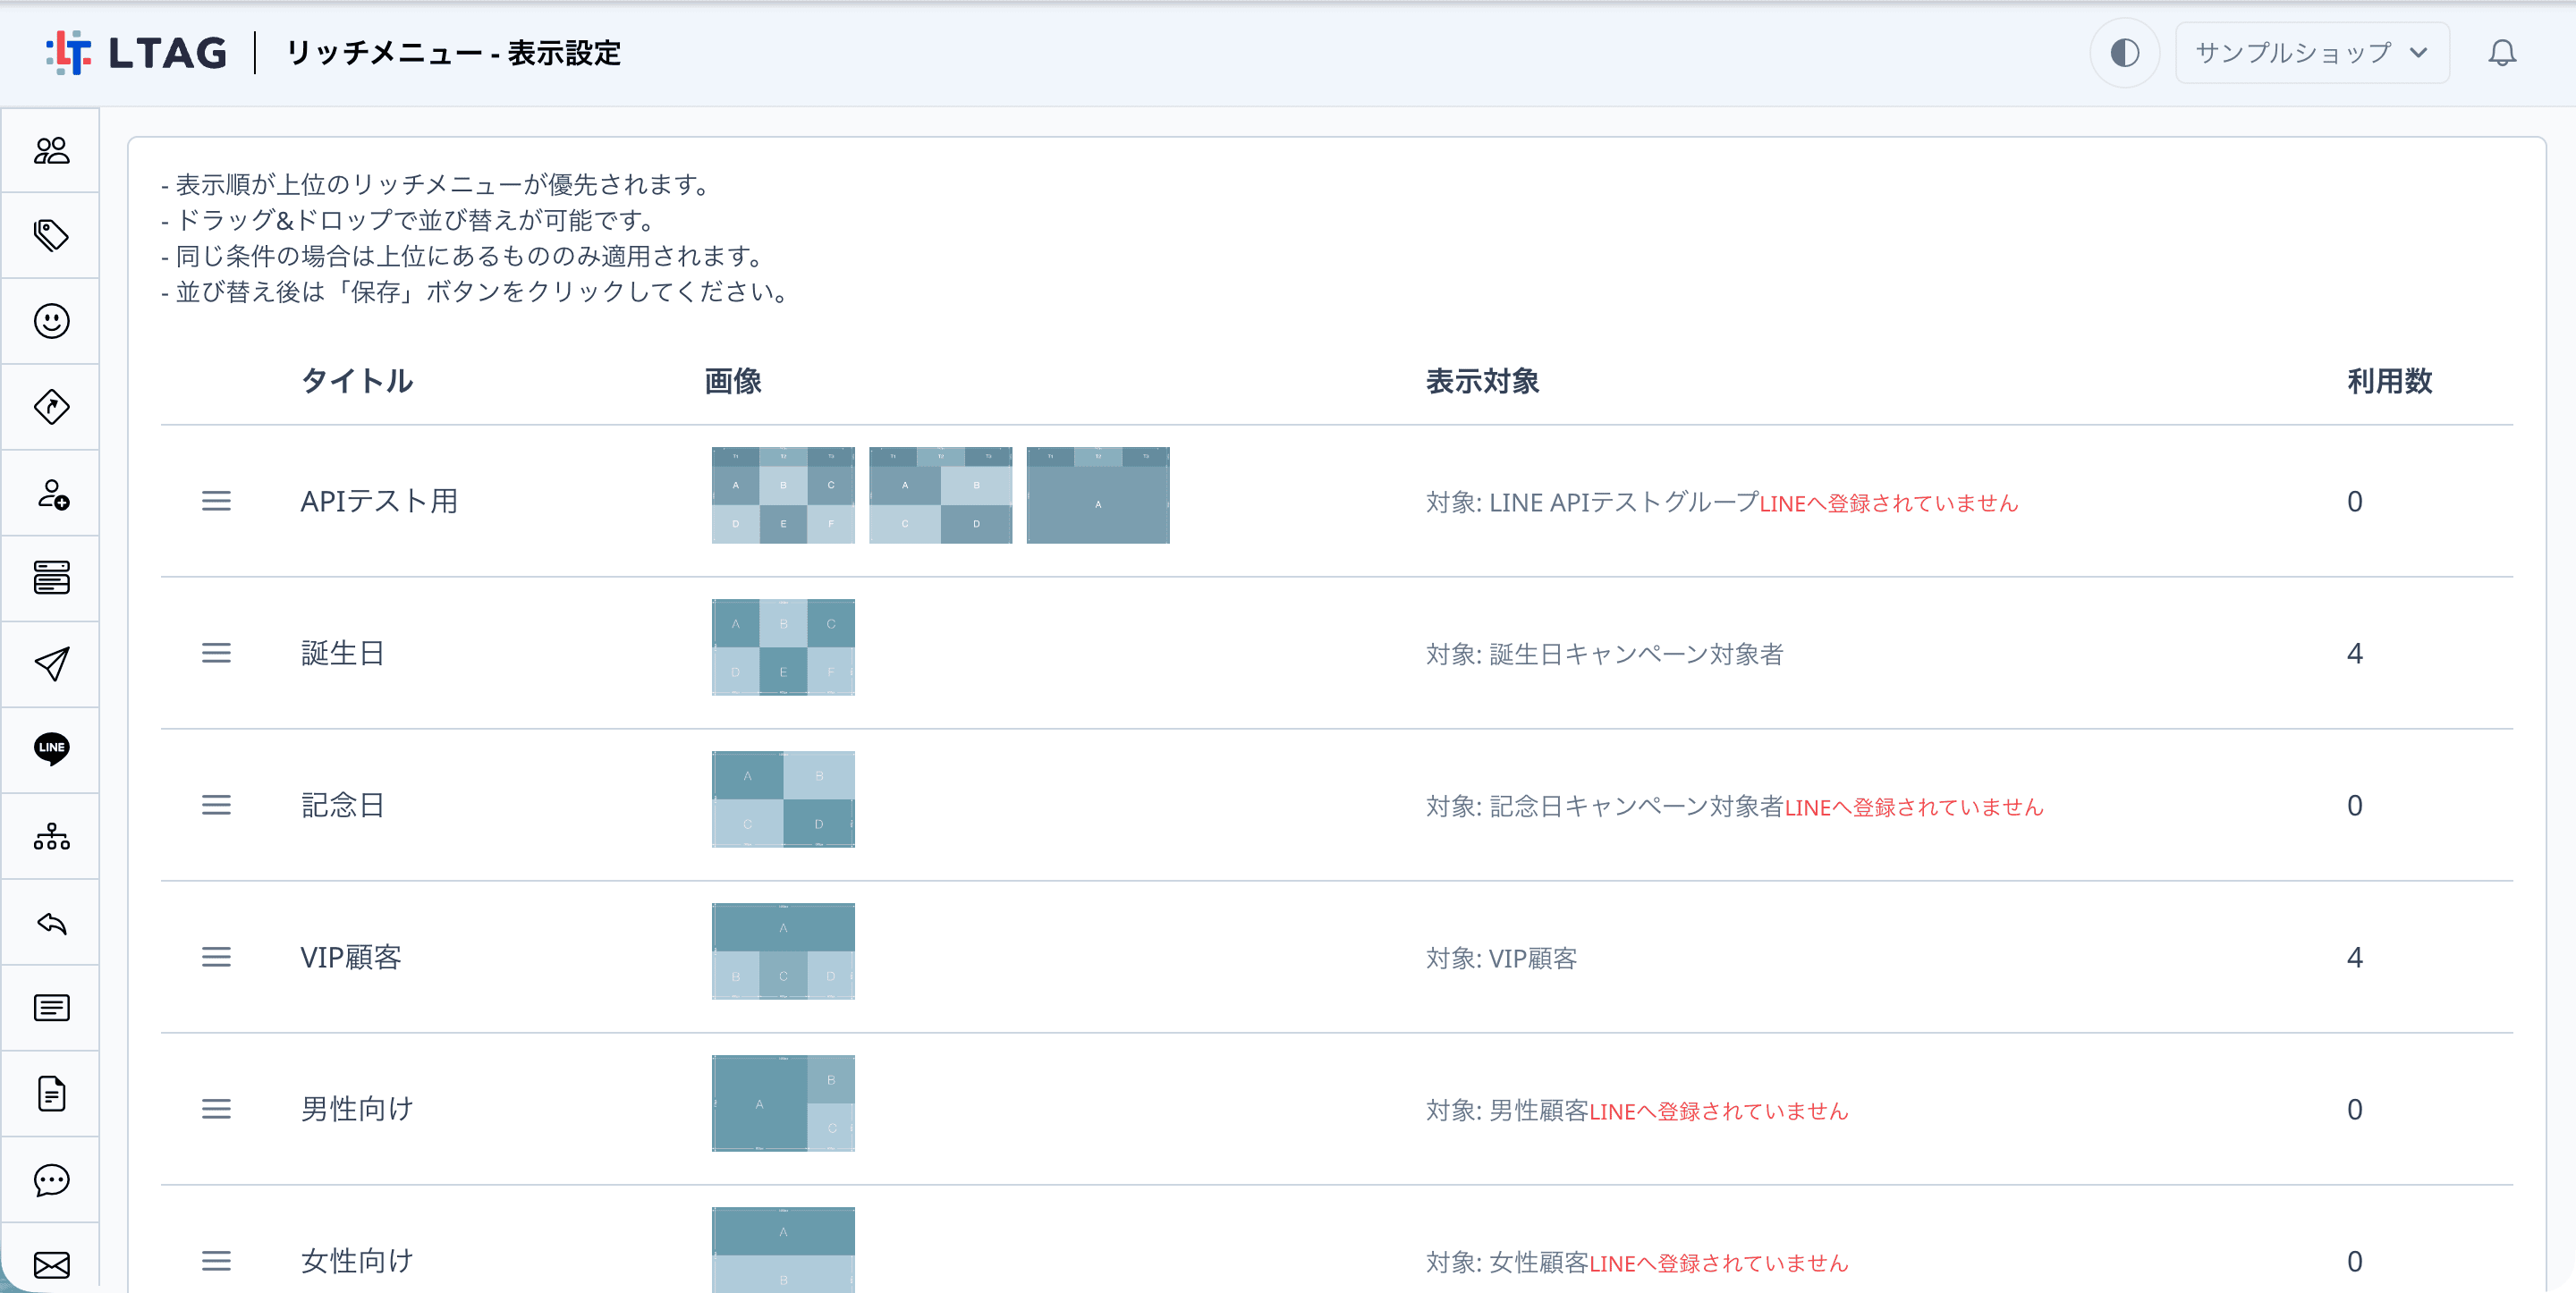
Task: Click usage count 4 in VIP顧客 row
Action: [x=2355, y=957]
